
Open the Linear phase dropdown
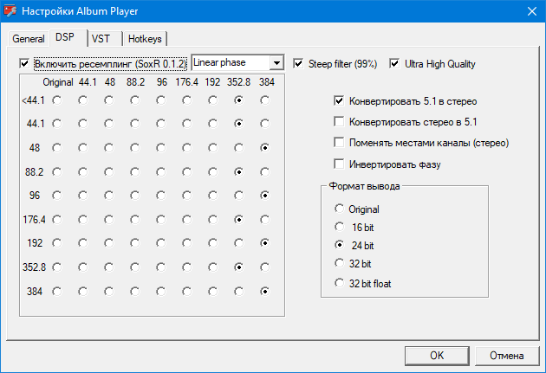tap(237, 63)
